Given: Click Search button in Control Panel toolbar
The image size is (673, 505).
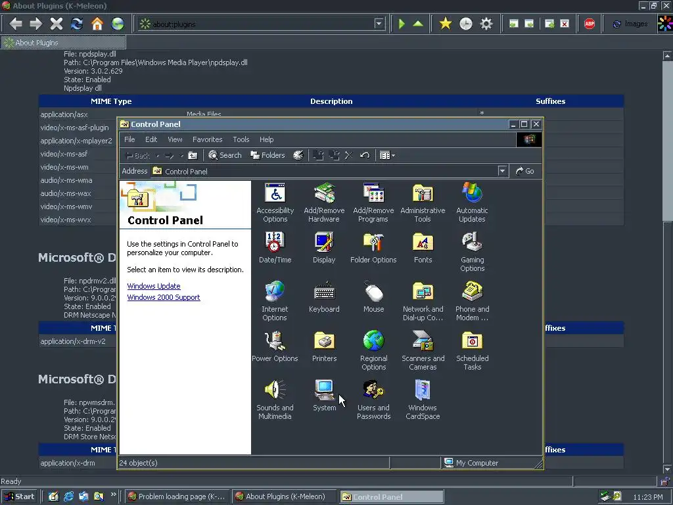Looking at the screenshot, I should click(225, 155).
